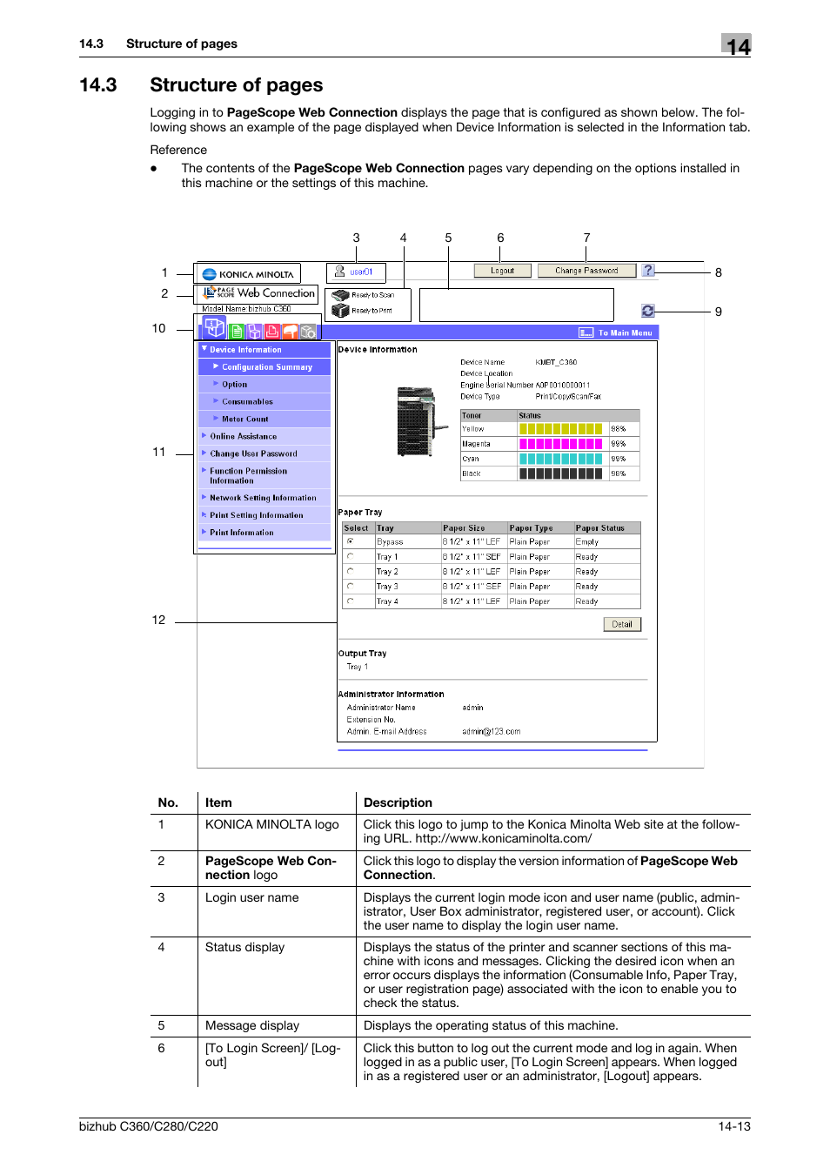Click the Black toner level bar

click(x=561, y=474)
